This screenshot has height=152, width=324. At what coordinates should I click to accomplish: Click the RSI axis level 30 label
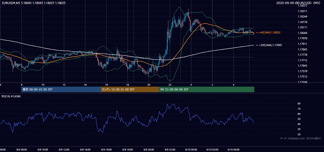299,129
